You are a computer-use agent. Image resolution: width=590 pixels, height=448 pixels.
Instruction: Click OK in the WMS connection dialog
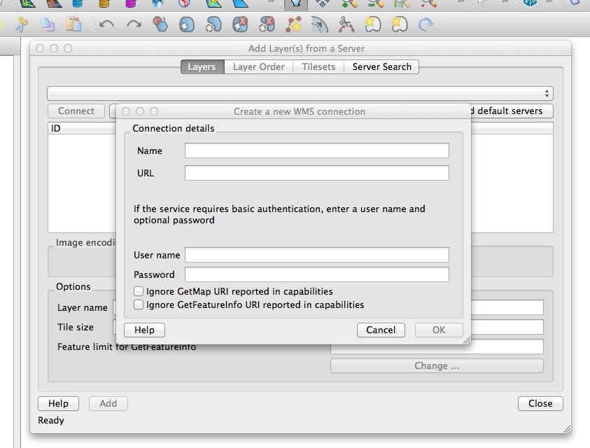tap(439, 330)
